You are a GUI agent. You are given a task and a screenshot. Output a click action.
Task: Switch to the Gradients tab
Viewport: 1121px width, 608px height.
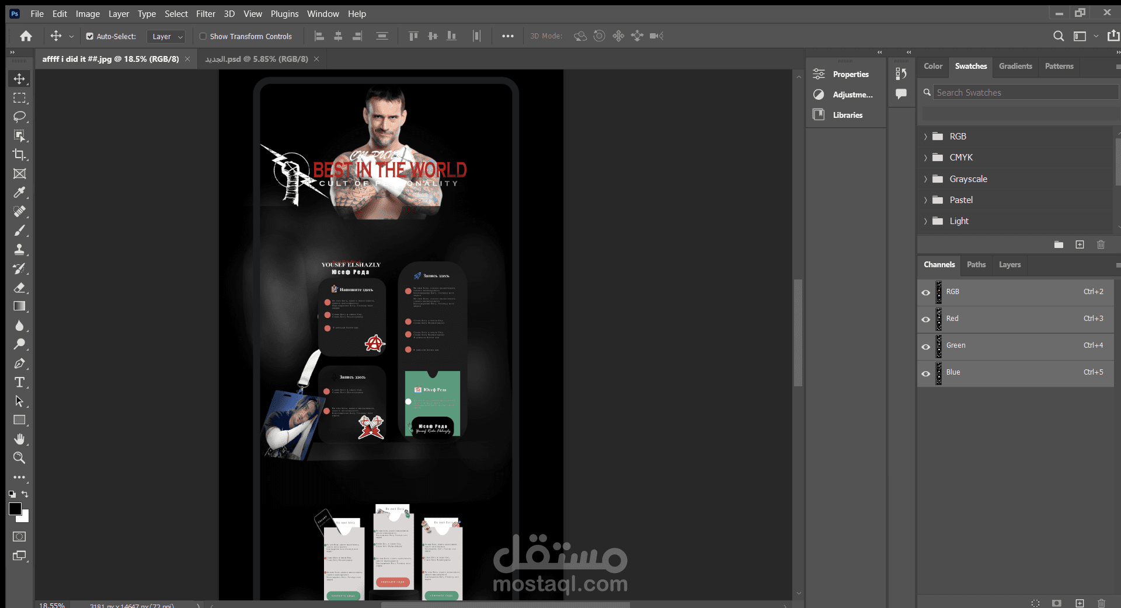pyautogui.click(x=1015, y=66)
